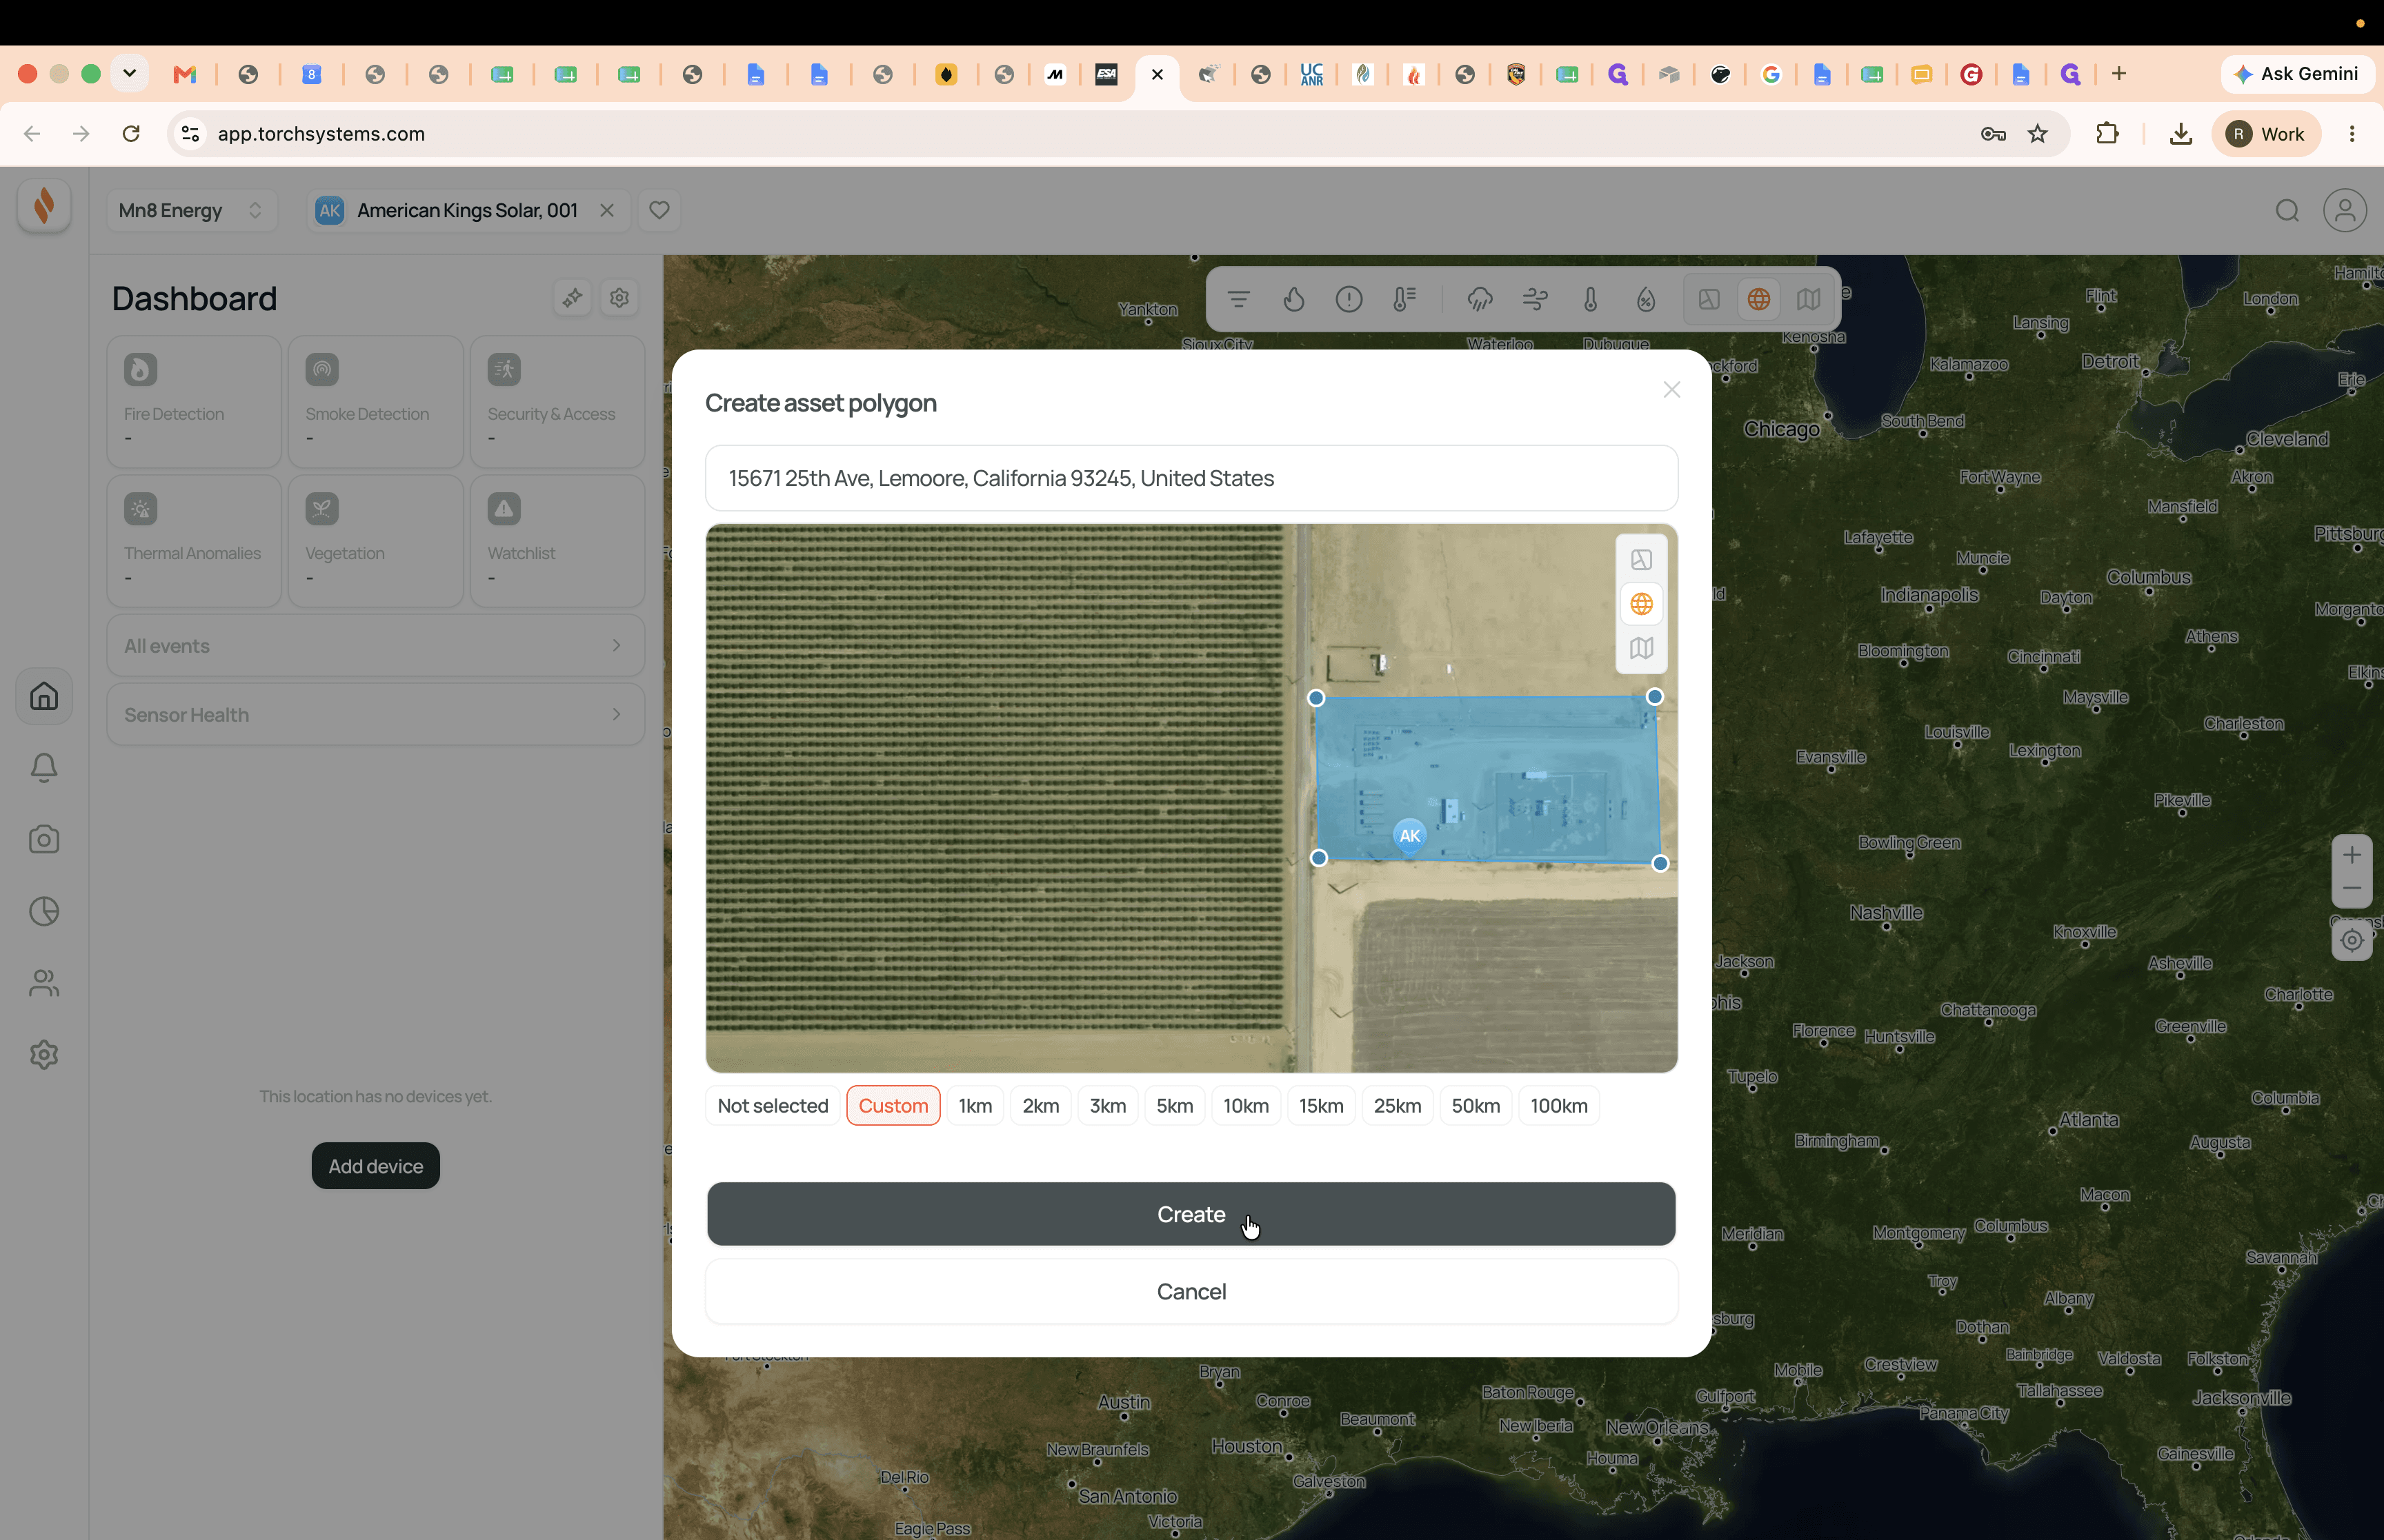2384x1540 pixels.
Task: Choose the 10km radius option
Action: 1246,1106
